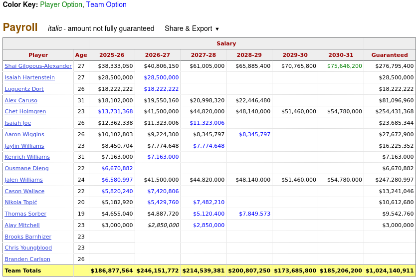Select Team Totals row label
Image resolution: width=419 pixels, height=277 pixels.
pyautogui.click(x=23, y=271)
